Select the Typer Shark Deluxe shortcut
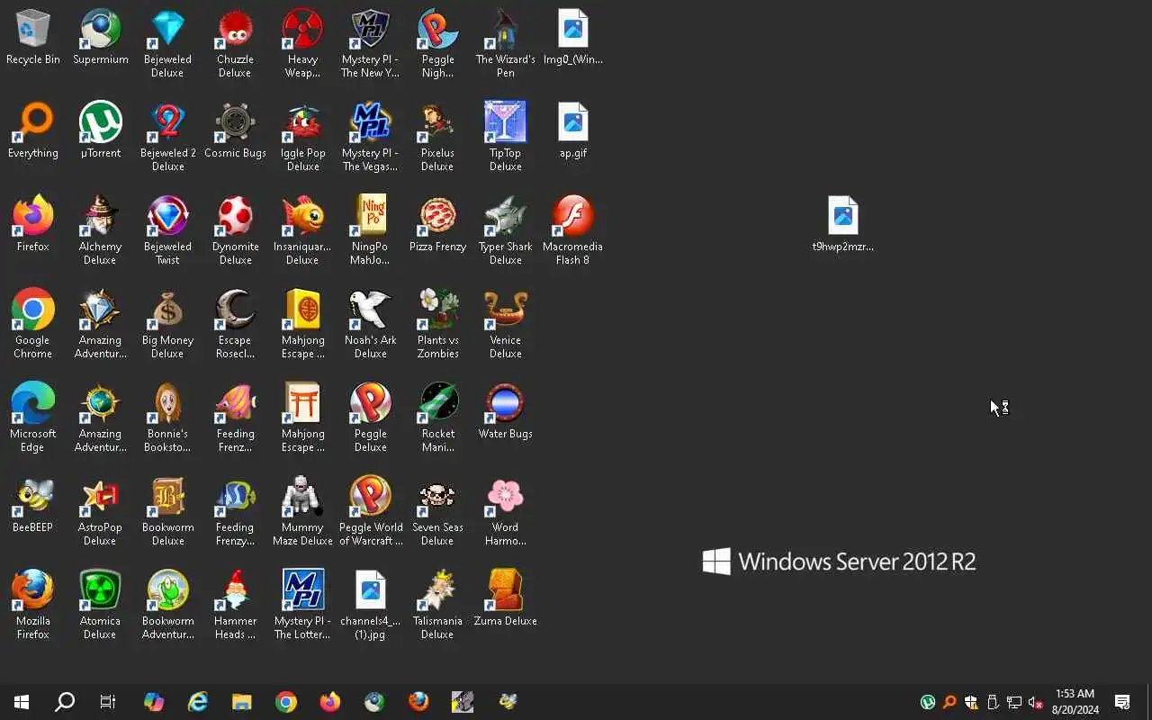The image size is (1152, 720). click(x=505, y=231)
